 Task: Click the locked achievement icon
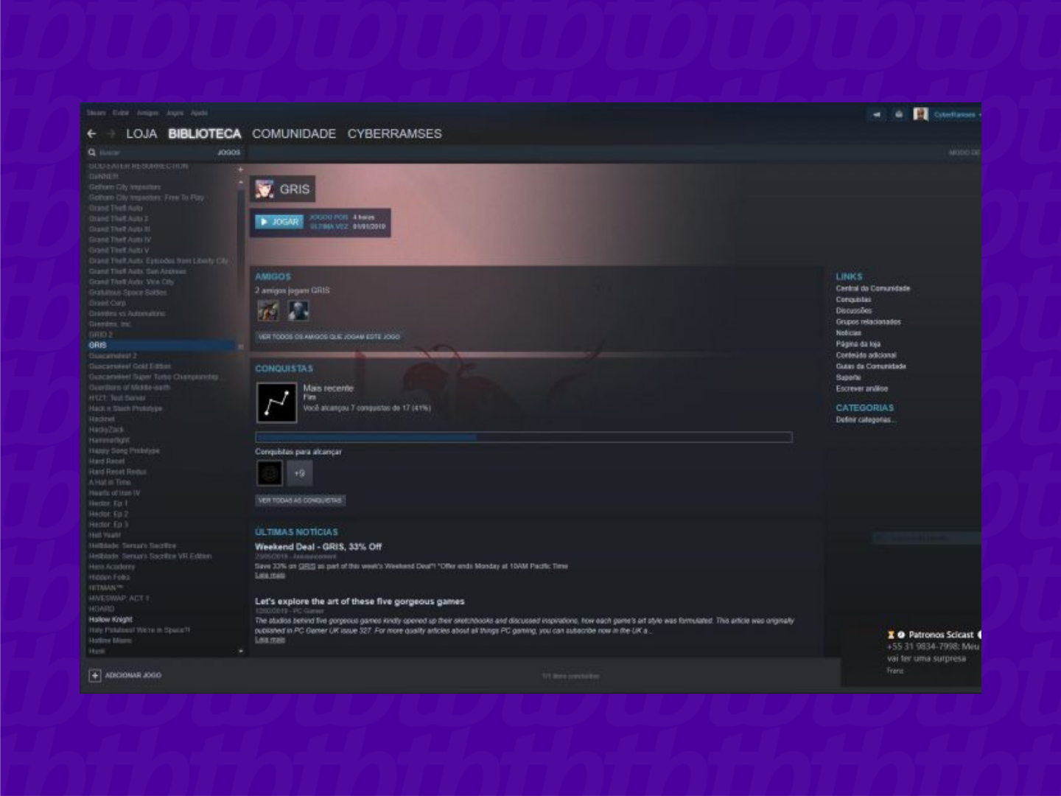(270, 473)
